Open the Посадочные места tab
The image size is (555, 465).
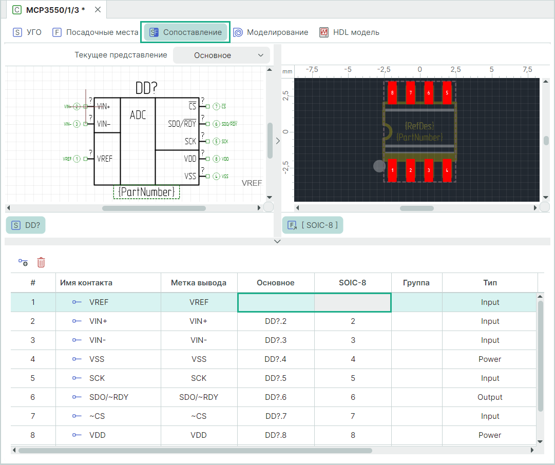(95, 32)
